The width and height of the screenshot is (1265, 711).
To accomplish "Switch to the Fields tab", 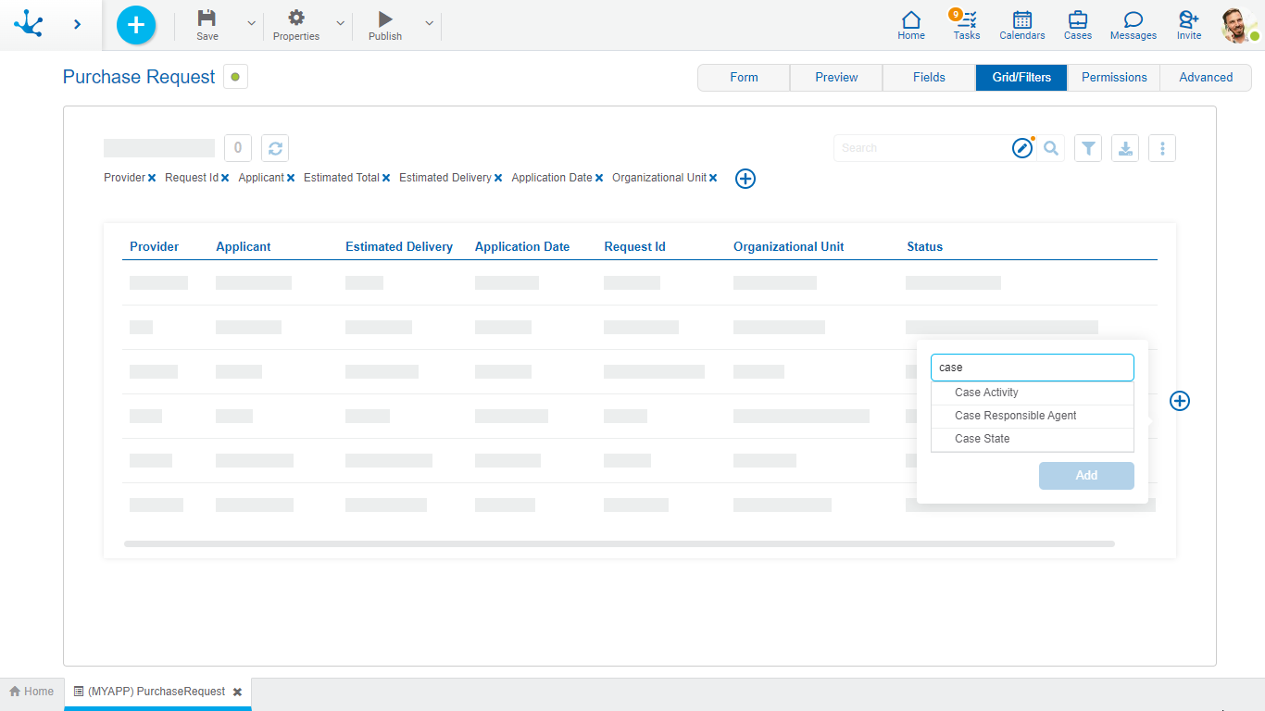I will [x=929, y=78].
